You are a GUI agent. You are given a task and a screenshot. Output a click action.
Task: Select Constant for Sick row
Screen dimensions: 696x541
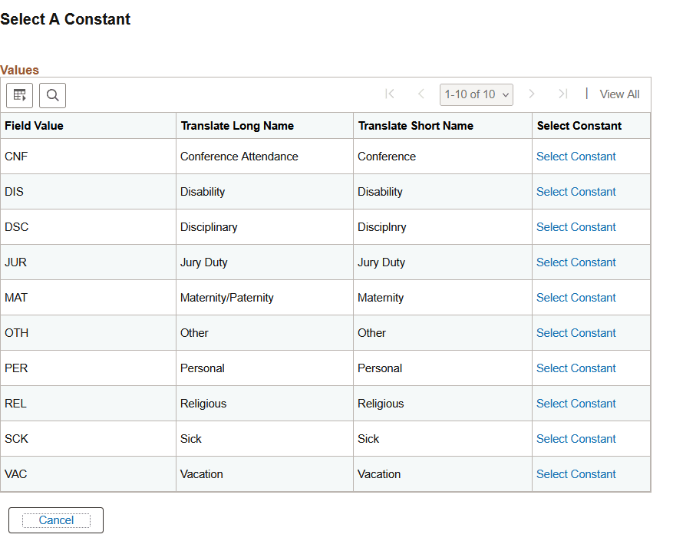coord(576,438)
